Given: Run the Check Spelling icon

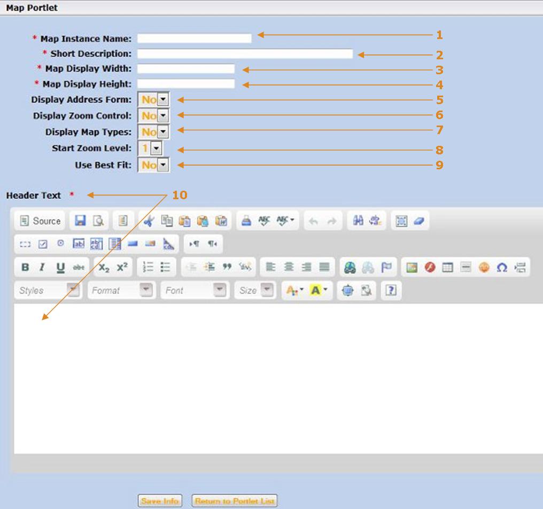Looking at the screenshot, I should [264, 221].
